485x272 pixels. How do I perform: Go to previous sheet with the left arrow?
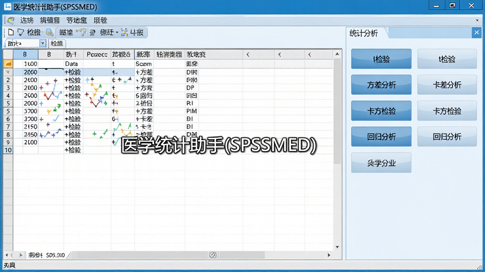(x=7, y=255)
